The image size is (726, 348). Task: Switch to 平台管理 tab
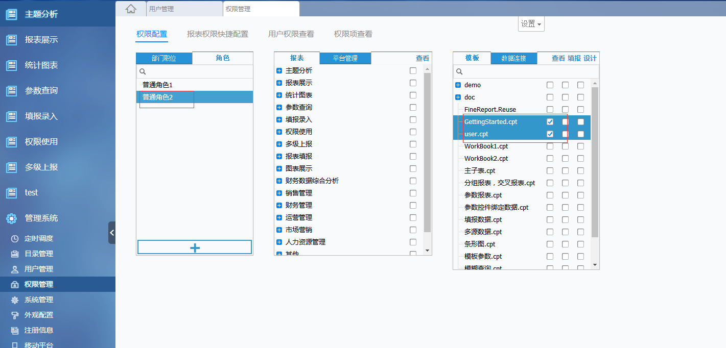coord(345,58)
